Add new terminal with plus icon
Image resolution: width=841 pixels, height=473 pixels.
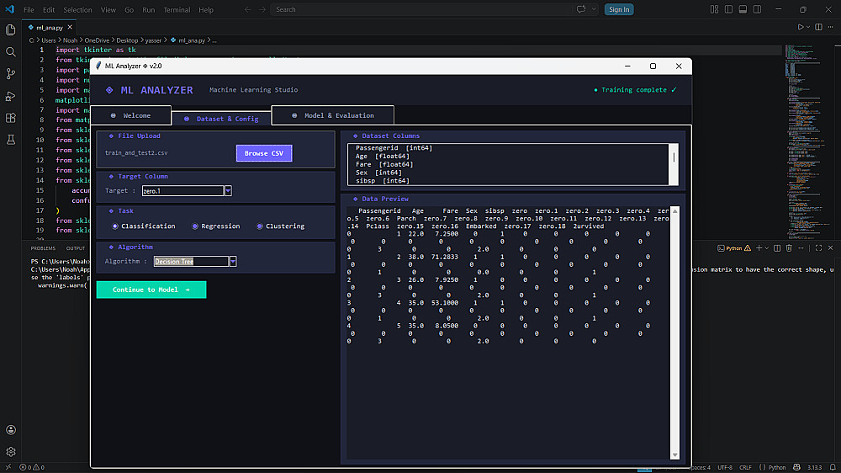tap(759, 248)
